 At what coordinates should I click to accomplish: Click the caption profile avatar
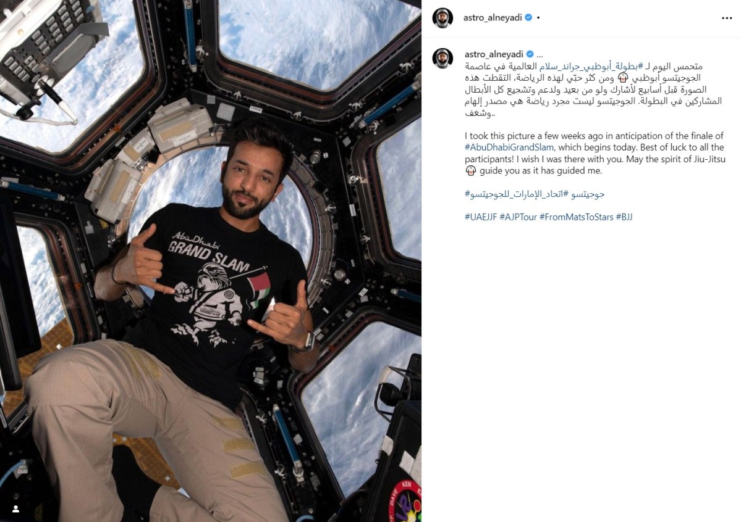[x=442, y=58]
